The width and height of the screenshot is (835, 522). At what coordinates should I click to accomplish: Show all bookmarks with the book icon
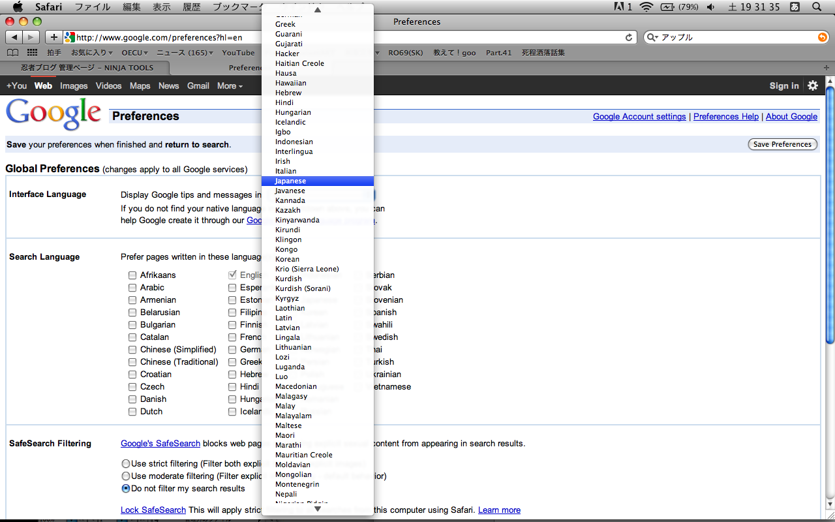[x=13, y=53]
